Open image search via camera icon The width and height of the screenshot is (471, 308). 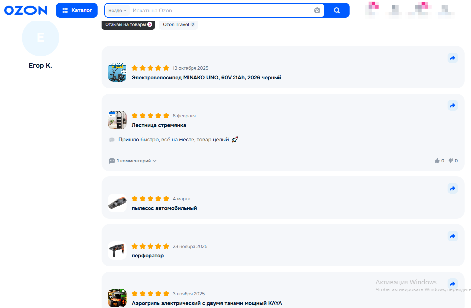(x=317, y=11)
